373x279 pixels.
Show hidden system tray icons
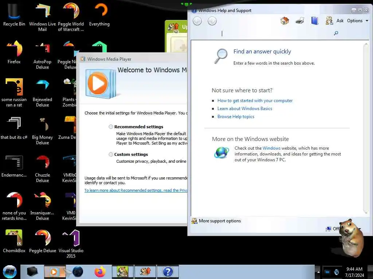click(x=318, y=272)
